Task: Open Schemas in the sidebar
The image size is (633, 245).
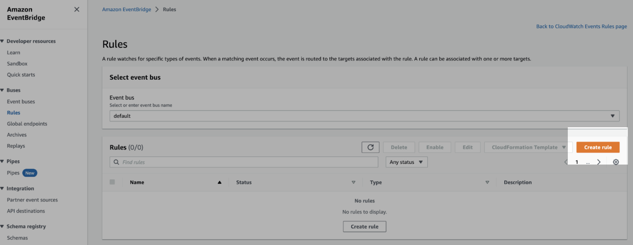Action: pos(17,238)
